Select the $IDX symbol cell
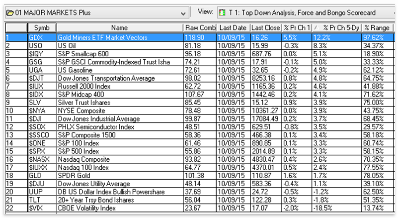This screenshot has width=399, height=218. point(42,95)
